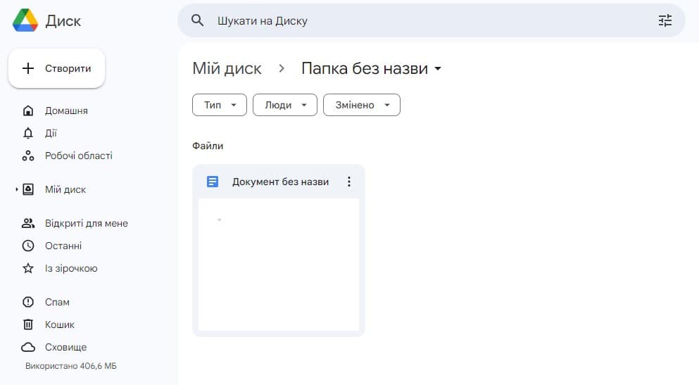Open the Документ без назви preview thumbnail
Screen dimensions: 699x385
click(x=278, y=264)
